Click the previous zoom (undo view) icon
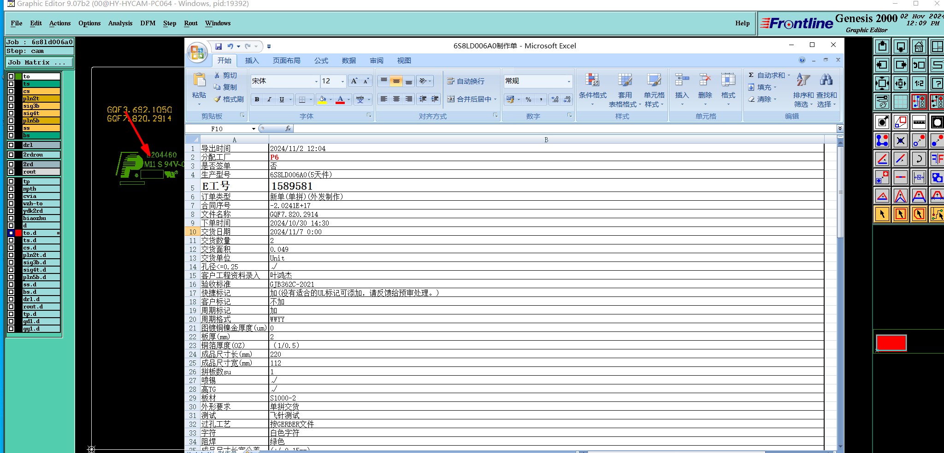Screen dimensions: 944x453 click(919, 65)
